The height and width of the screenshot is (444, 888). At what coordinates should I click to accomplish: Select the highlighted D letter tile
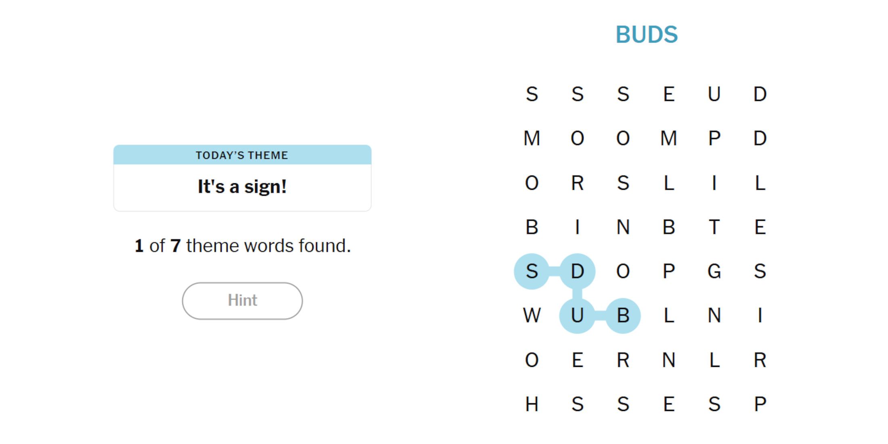pos(577,271)
